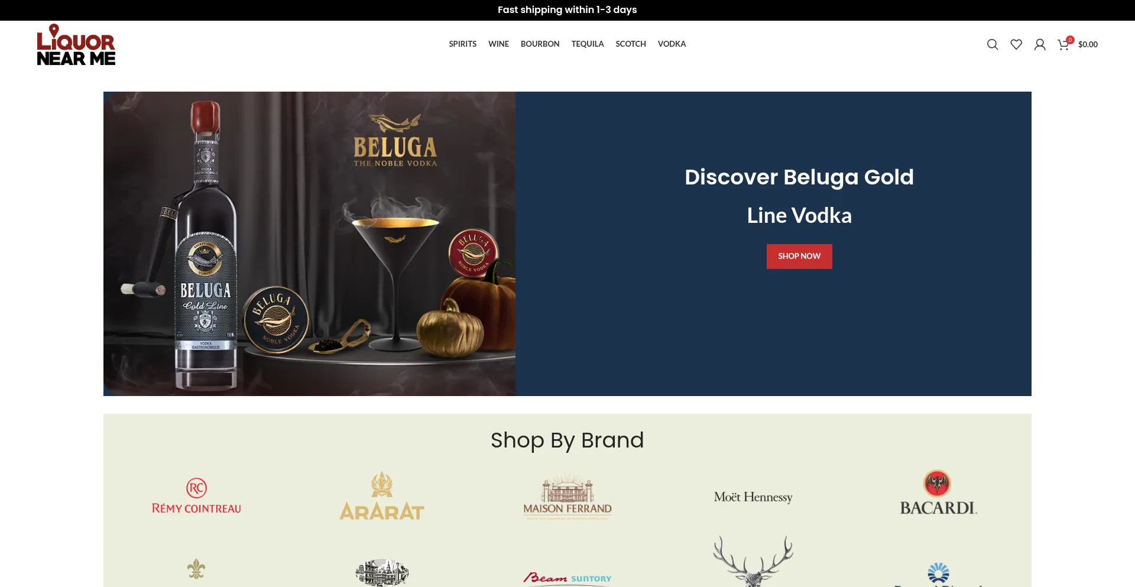
Task: Open the Spirits menu item
Action: [462, 44]
